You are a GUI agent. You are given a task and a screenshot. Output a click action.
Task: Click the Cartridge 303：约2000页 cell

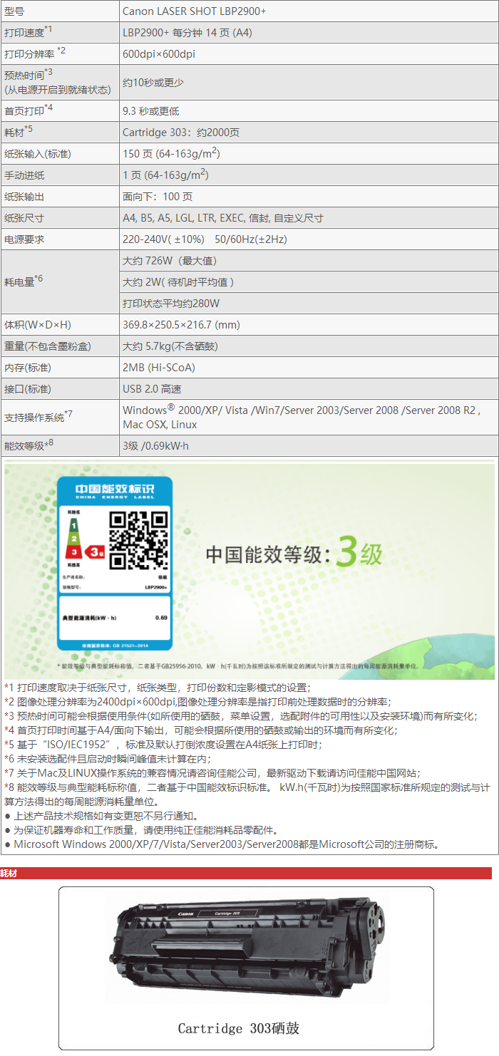point(181,133)
